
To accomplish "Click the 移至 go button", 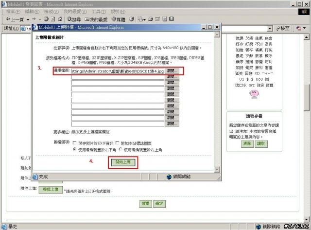I will click(283, 29).
